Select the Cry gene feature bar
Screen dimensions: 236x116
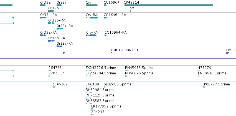tap(92, 5)
